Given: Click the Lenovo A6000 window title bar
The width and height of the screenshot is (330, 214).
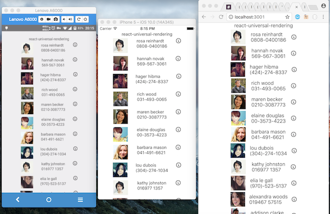Looking at the screenshot, I should 49,11.
